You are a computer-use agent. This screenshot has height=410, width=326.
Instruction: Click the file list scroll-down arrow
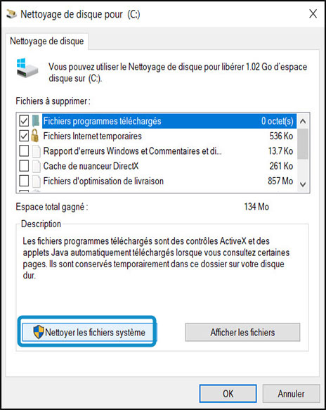point(303,184)
